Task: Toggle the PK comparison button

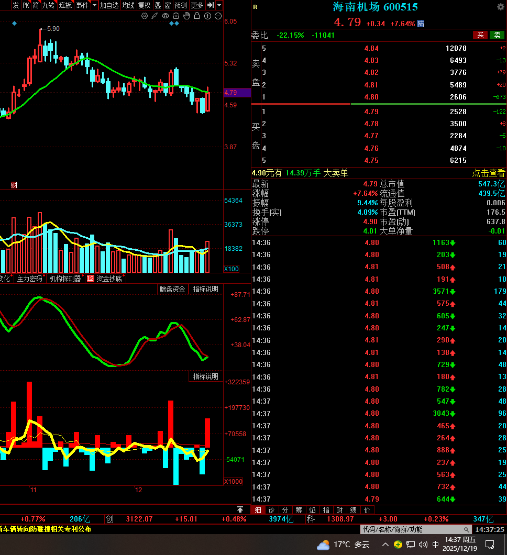Action: (x=26, y=5)
